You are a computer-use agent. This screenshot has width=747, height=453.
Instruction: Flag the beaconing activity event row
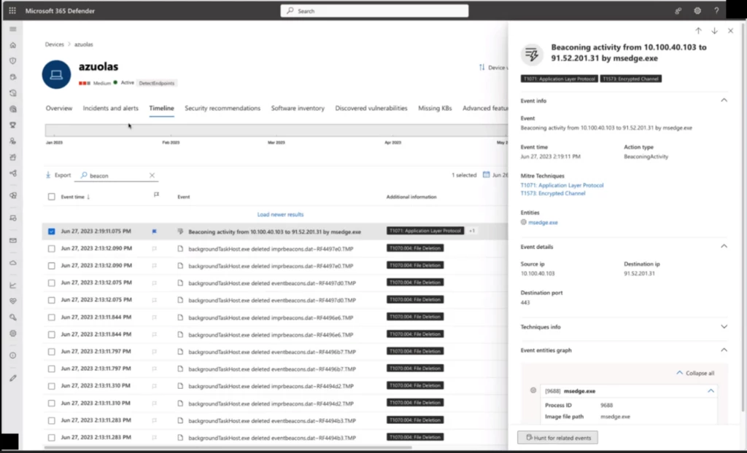pyautogui.click(x=154, y=231)
